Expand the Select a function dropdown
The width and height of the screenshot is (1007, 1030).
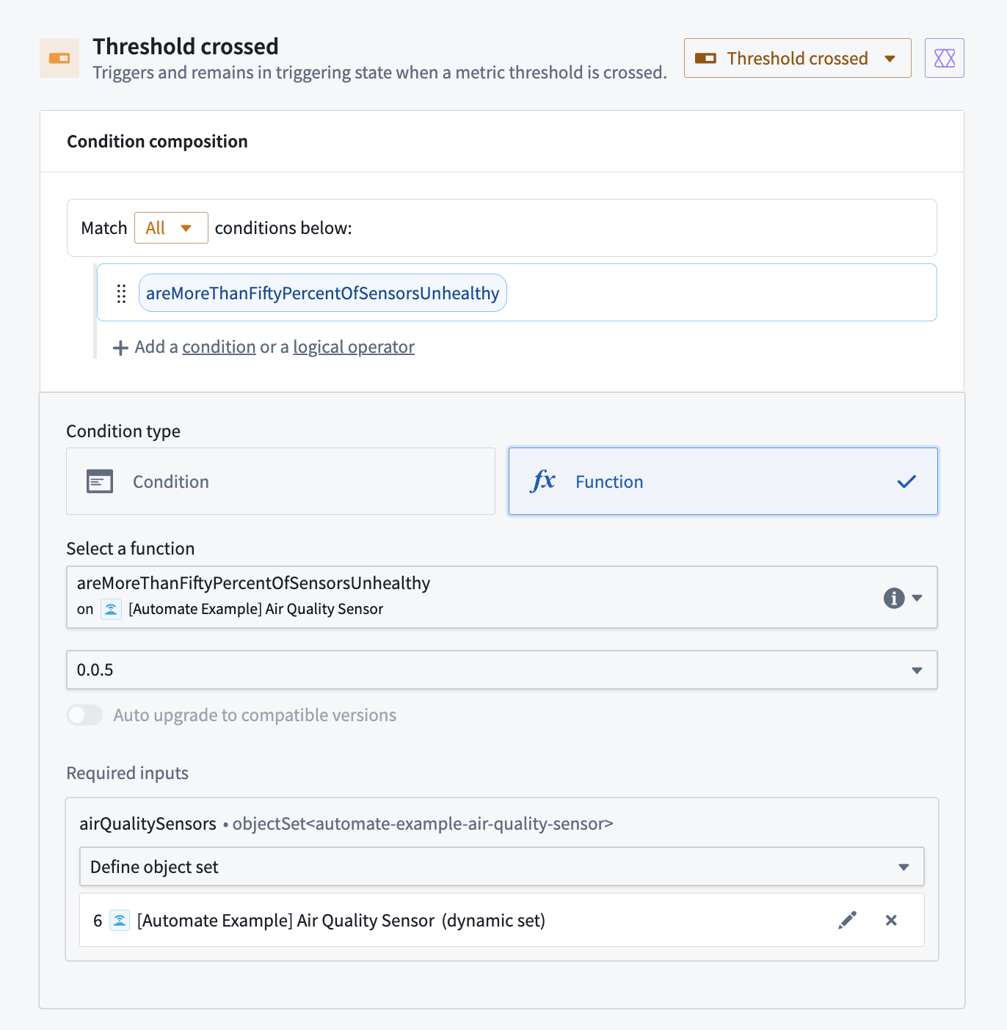tap(502, 597)
